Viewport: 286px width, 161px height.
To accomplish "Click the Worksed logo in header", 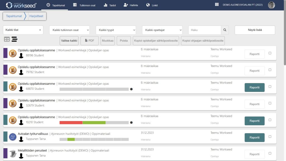I will 21,5.
